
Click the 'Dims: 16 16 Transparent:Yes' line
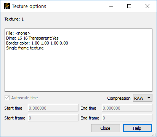(x=32, y=38)
